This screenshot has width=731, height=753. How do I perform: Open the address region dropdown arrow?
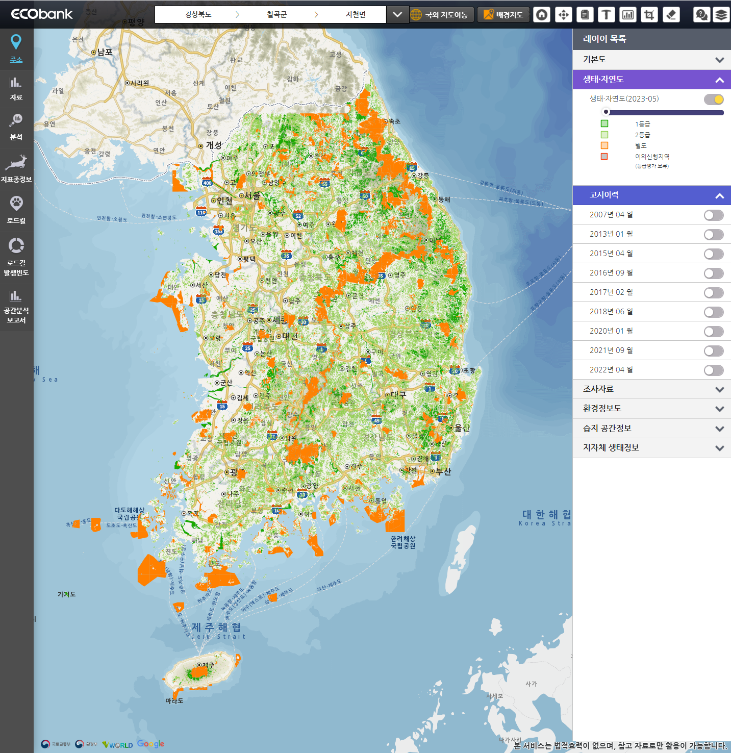click(397, 15)
